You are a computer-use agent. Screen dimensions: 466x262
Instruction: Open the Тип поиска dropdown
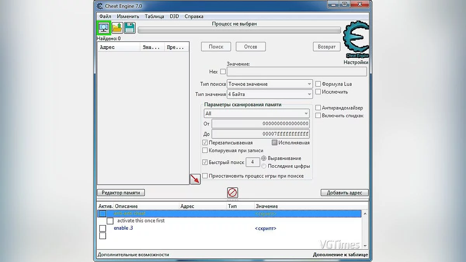click(310, 83)
